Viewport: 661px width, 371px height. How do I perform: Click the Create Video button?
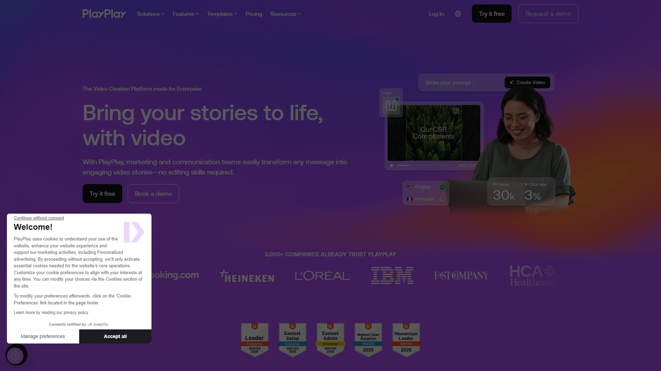(527, 82)
